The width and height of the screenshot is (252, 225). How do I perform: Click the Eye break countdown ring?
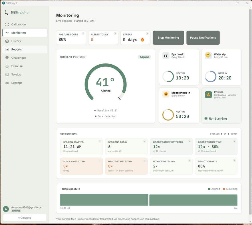[x=168, y=76]
